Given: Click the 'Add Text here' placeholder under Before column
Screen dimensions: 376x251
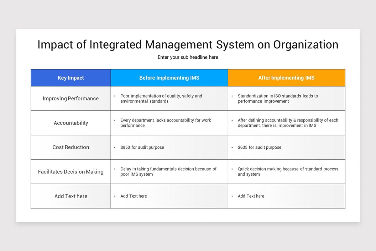Looking at the screenshot, I should tap(133, 196).
